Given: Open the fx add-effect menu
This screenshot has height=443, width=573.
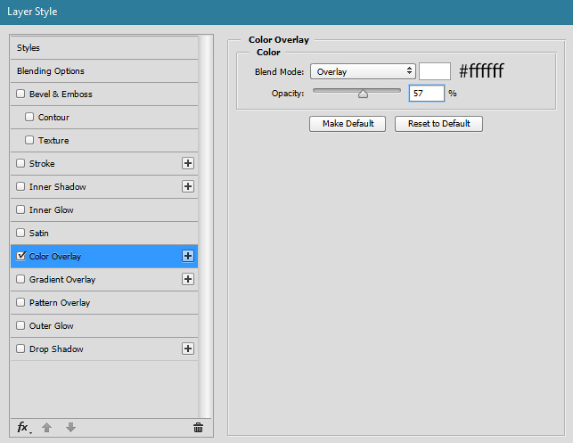Looking at the screenshot, I should pyautogui.click(x=24, y=427).
